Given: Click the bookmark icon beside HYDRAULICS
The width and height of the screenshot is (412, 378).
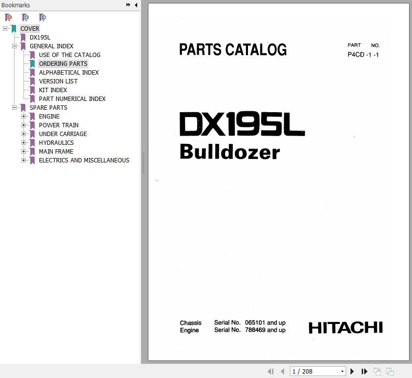Looking at the screenshot, I should [x=32, y=143].
